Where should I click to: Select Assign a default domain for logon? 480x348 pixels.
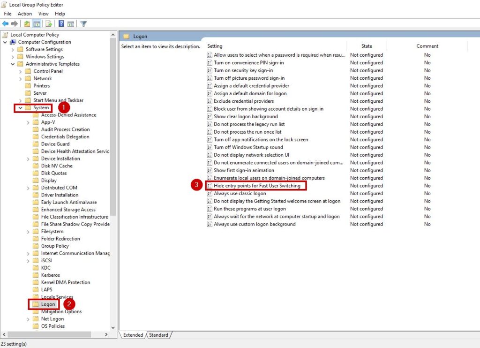250,93
